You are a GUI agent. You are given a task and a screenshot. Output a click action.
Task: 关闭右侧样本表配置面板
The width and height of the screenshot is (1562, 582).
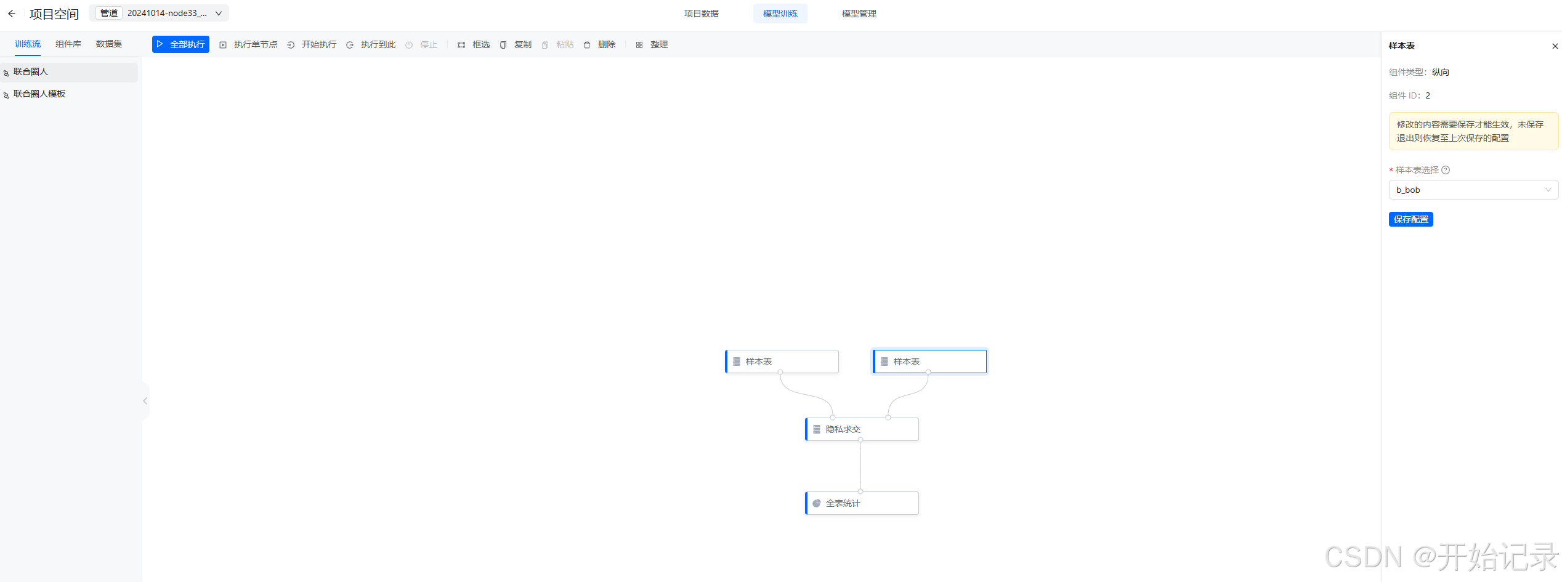click(1555, 46)
